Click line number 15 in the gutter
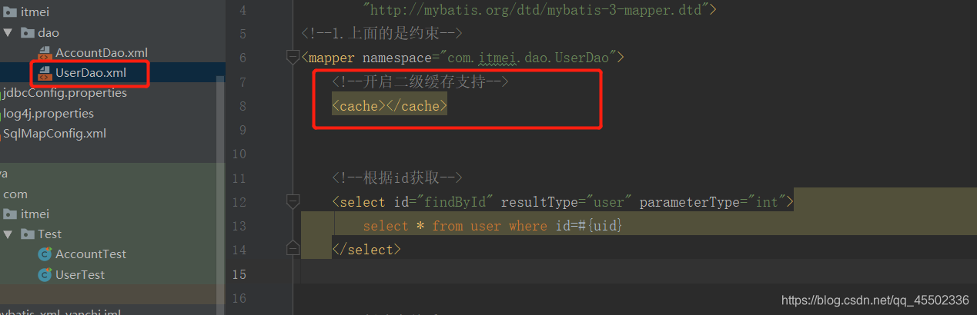 tap(239, 274)
